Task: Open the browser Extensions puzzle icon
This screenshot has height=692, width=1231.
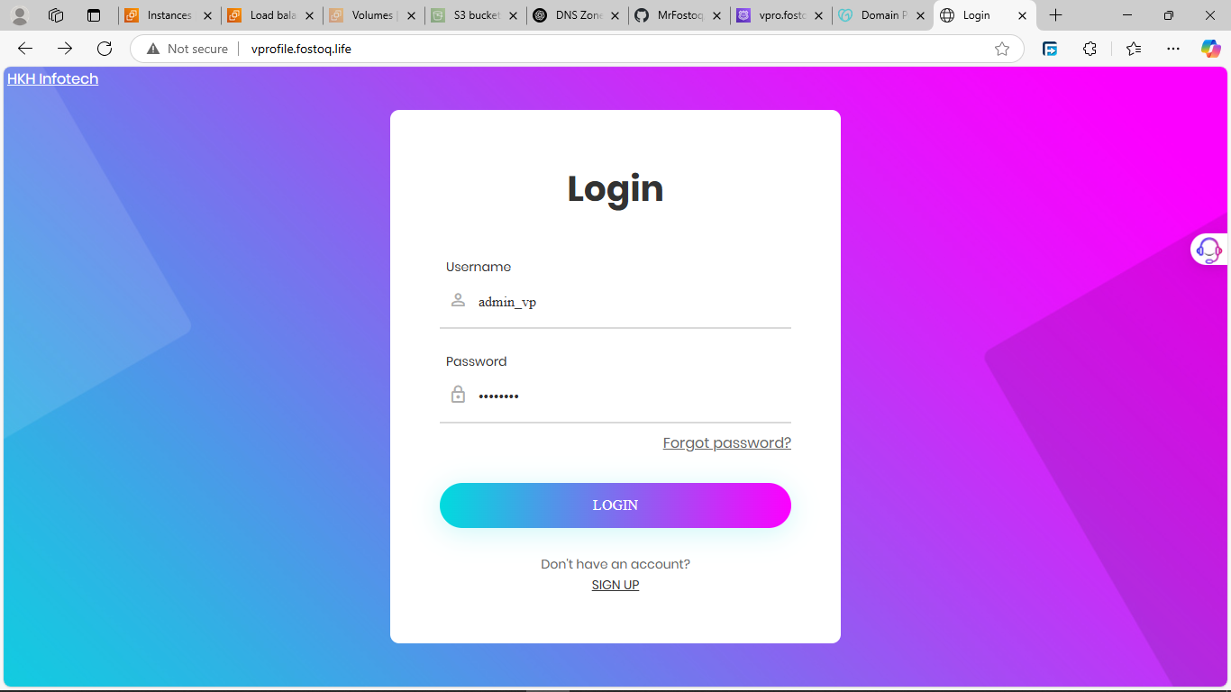Action: (1090, 49)
